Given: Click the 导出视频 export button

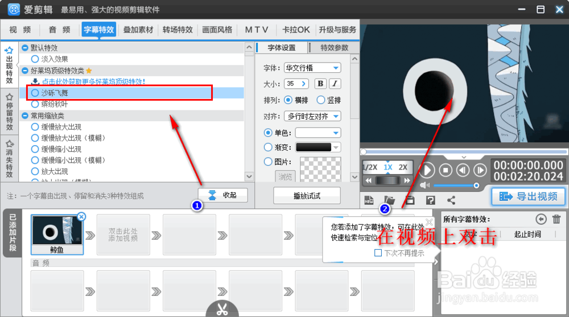Looking at the screenshot, I should point(529,196).
